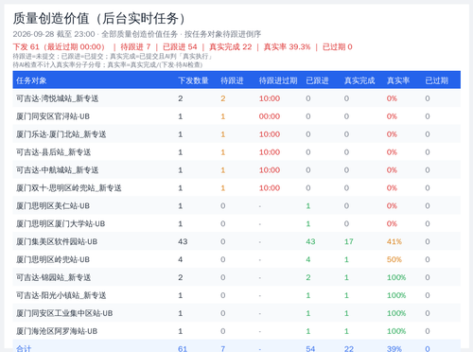Select row name 厦门双十-思明区岭兜站_新专送
Image resolution: width=473 pixels, height=352 pixels.
pos(69,188)
